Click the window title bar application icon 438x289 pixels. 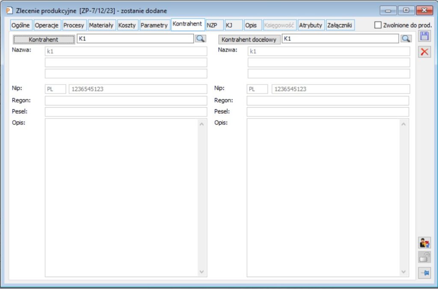9,10
